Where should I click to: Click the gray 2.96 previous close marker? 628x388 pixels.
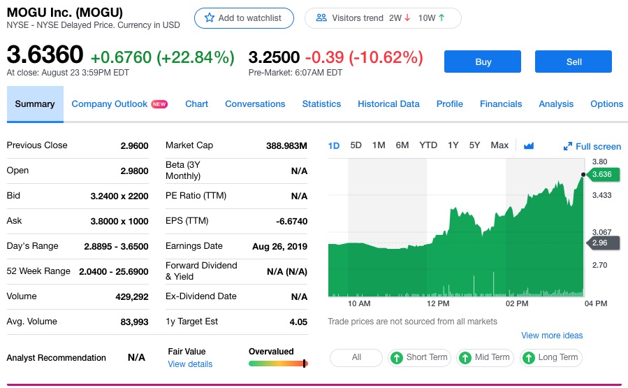(602, 243)
